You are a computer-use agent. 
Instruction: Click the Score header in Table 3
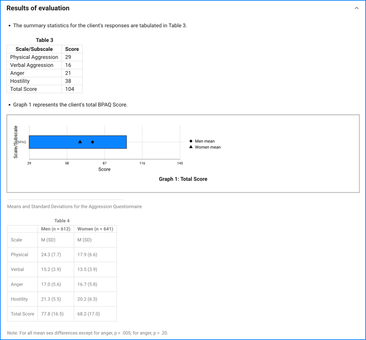coord(72,49)
